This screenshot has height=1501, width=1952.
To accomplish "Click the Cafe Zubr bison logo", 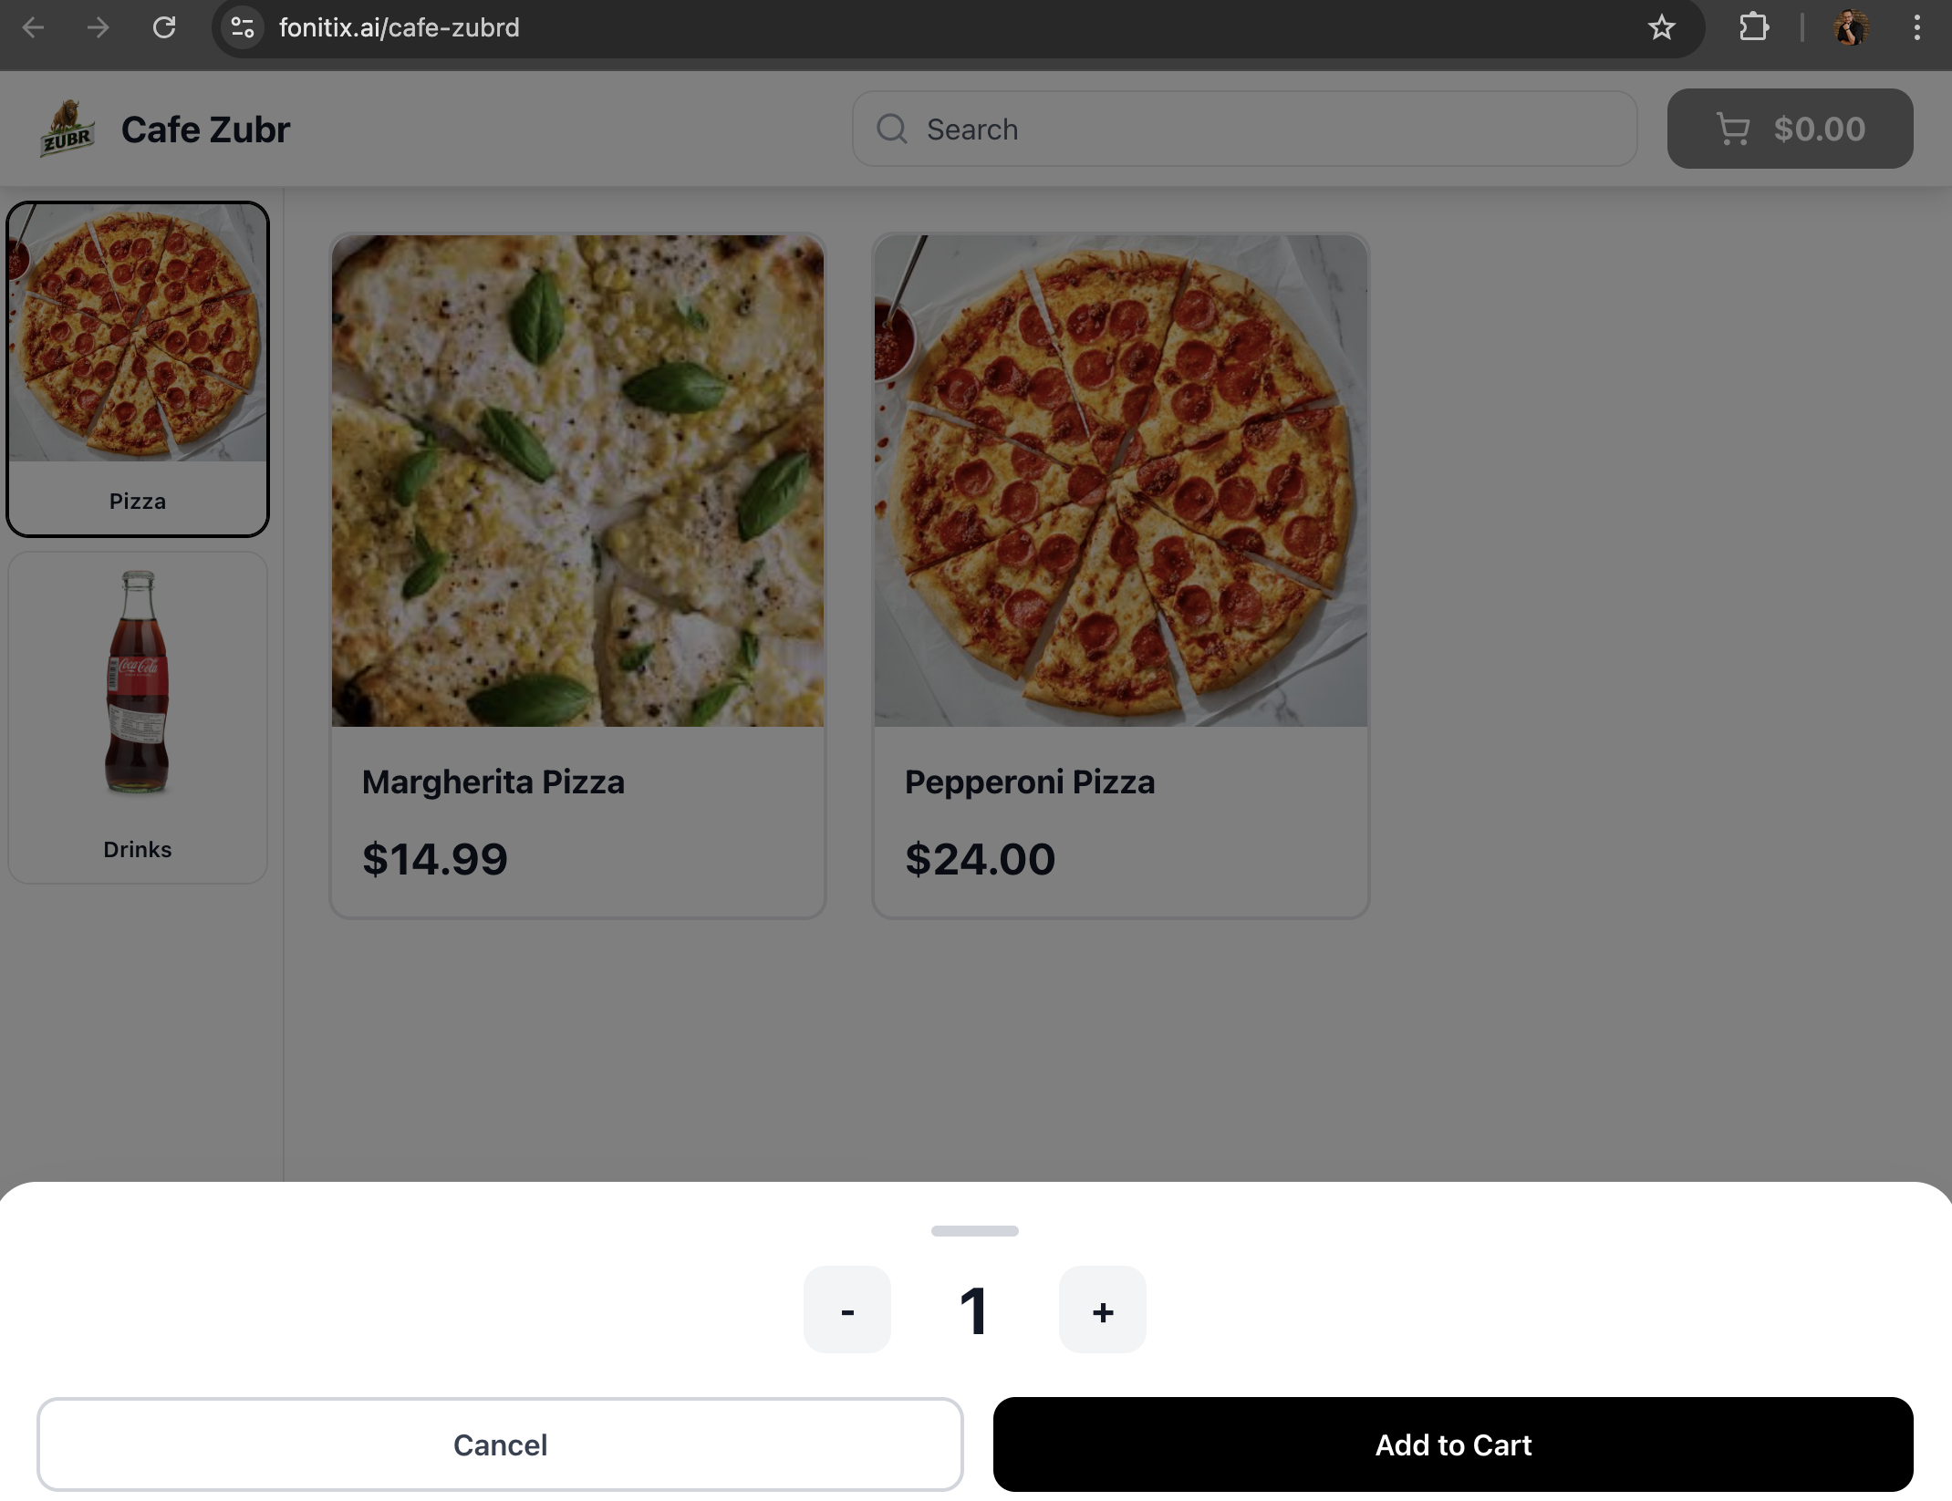I will click(67, 129).
